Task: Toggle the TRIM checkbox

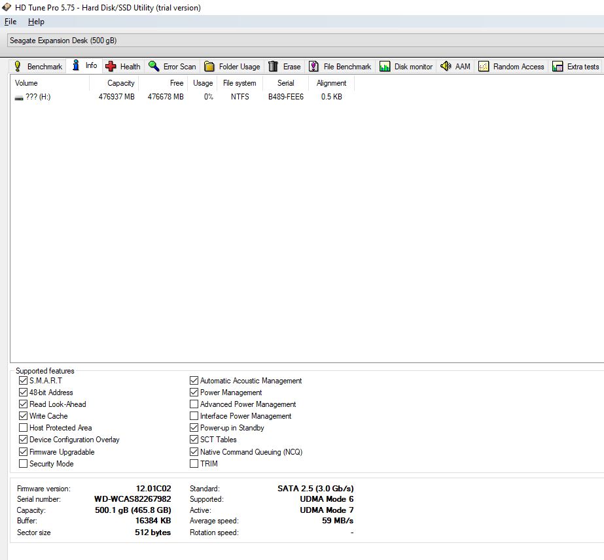Action: click(x=194, y=464)
